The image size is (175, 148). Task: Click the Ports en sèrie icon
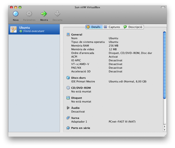point(68,128)
